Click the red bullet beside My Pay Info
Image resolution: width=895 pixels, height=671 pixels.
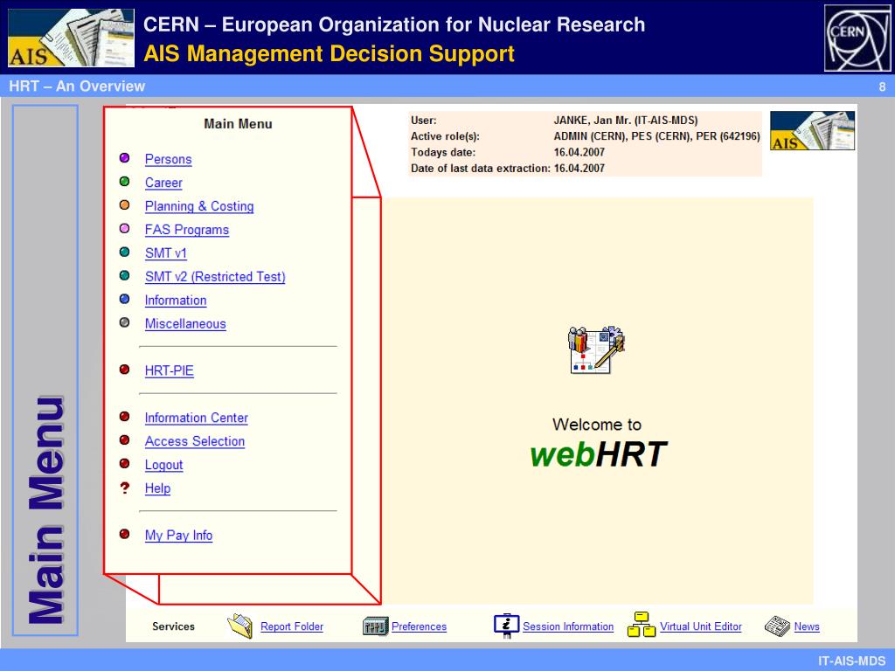click(x=124, y=534)
